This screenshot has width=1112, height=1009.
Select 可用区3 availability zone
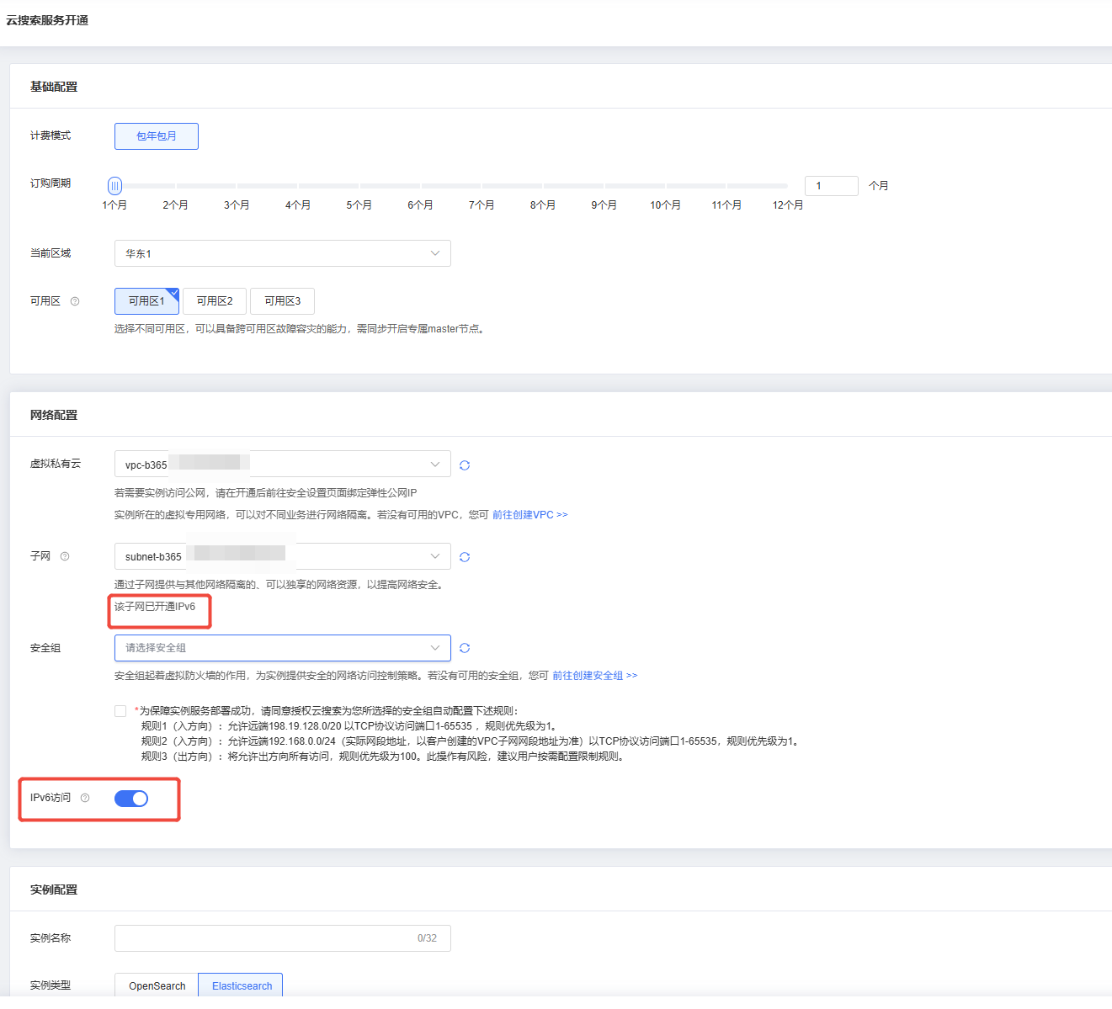click(282, 301)
